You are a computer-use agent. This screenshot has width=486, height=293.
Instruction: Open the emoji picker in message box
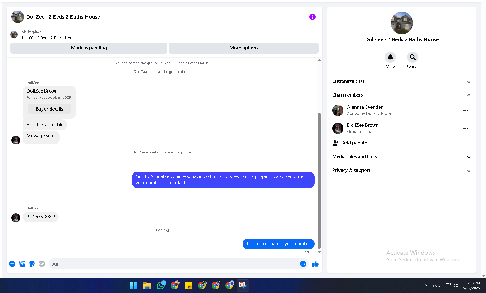click(x=303, y=264)
